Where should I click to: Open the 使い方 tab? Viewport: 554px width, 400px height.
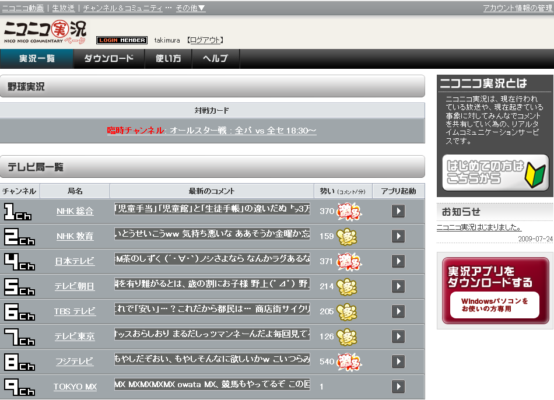pos(168,59)
